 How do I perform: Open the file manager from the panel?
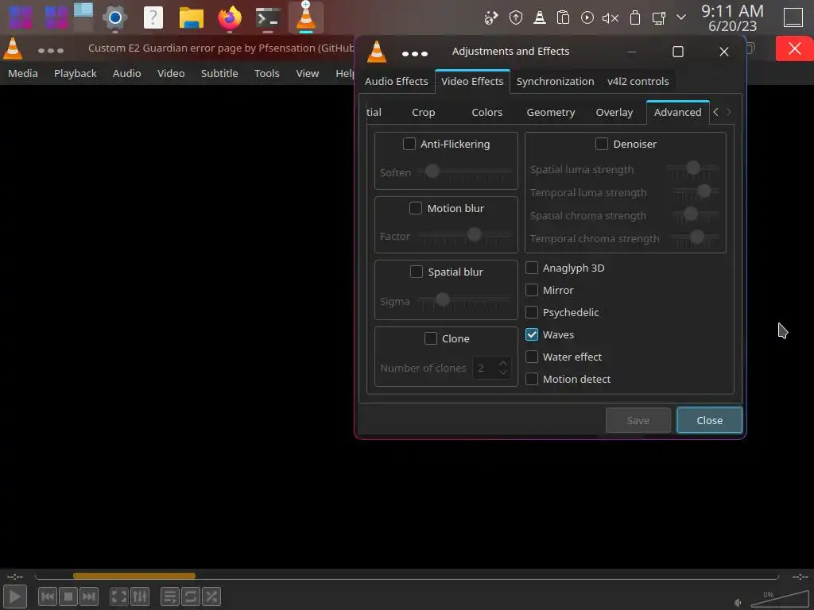pos(191,17)
